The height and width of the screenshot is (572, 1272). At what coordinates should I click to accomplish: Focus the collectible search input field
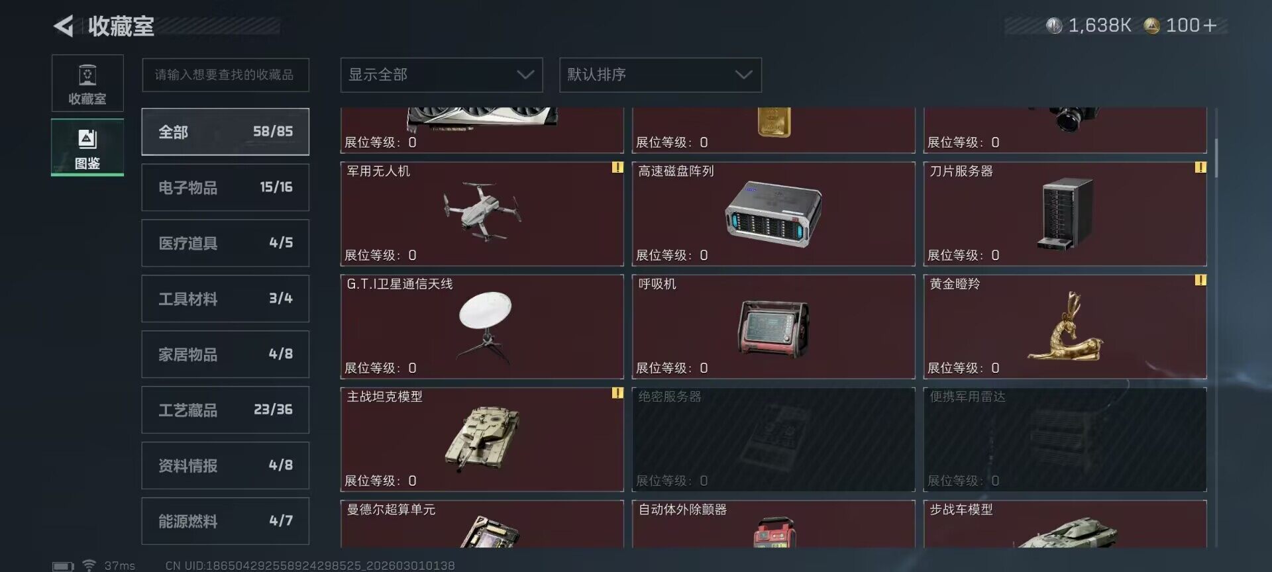pos(225,75)
